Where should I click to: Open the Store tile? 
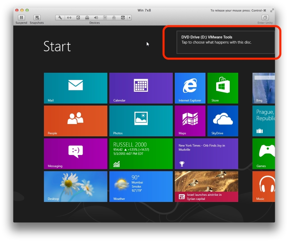click(223, 88)
